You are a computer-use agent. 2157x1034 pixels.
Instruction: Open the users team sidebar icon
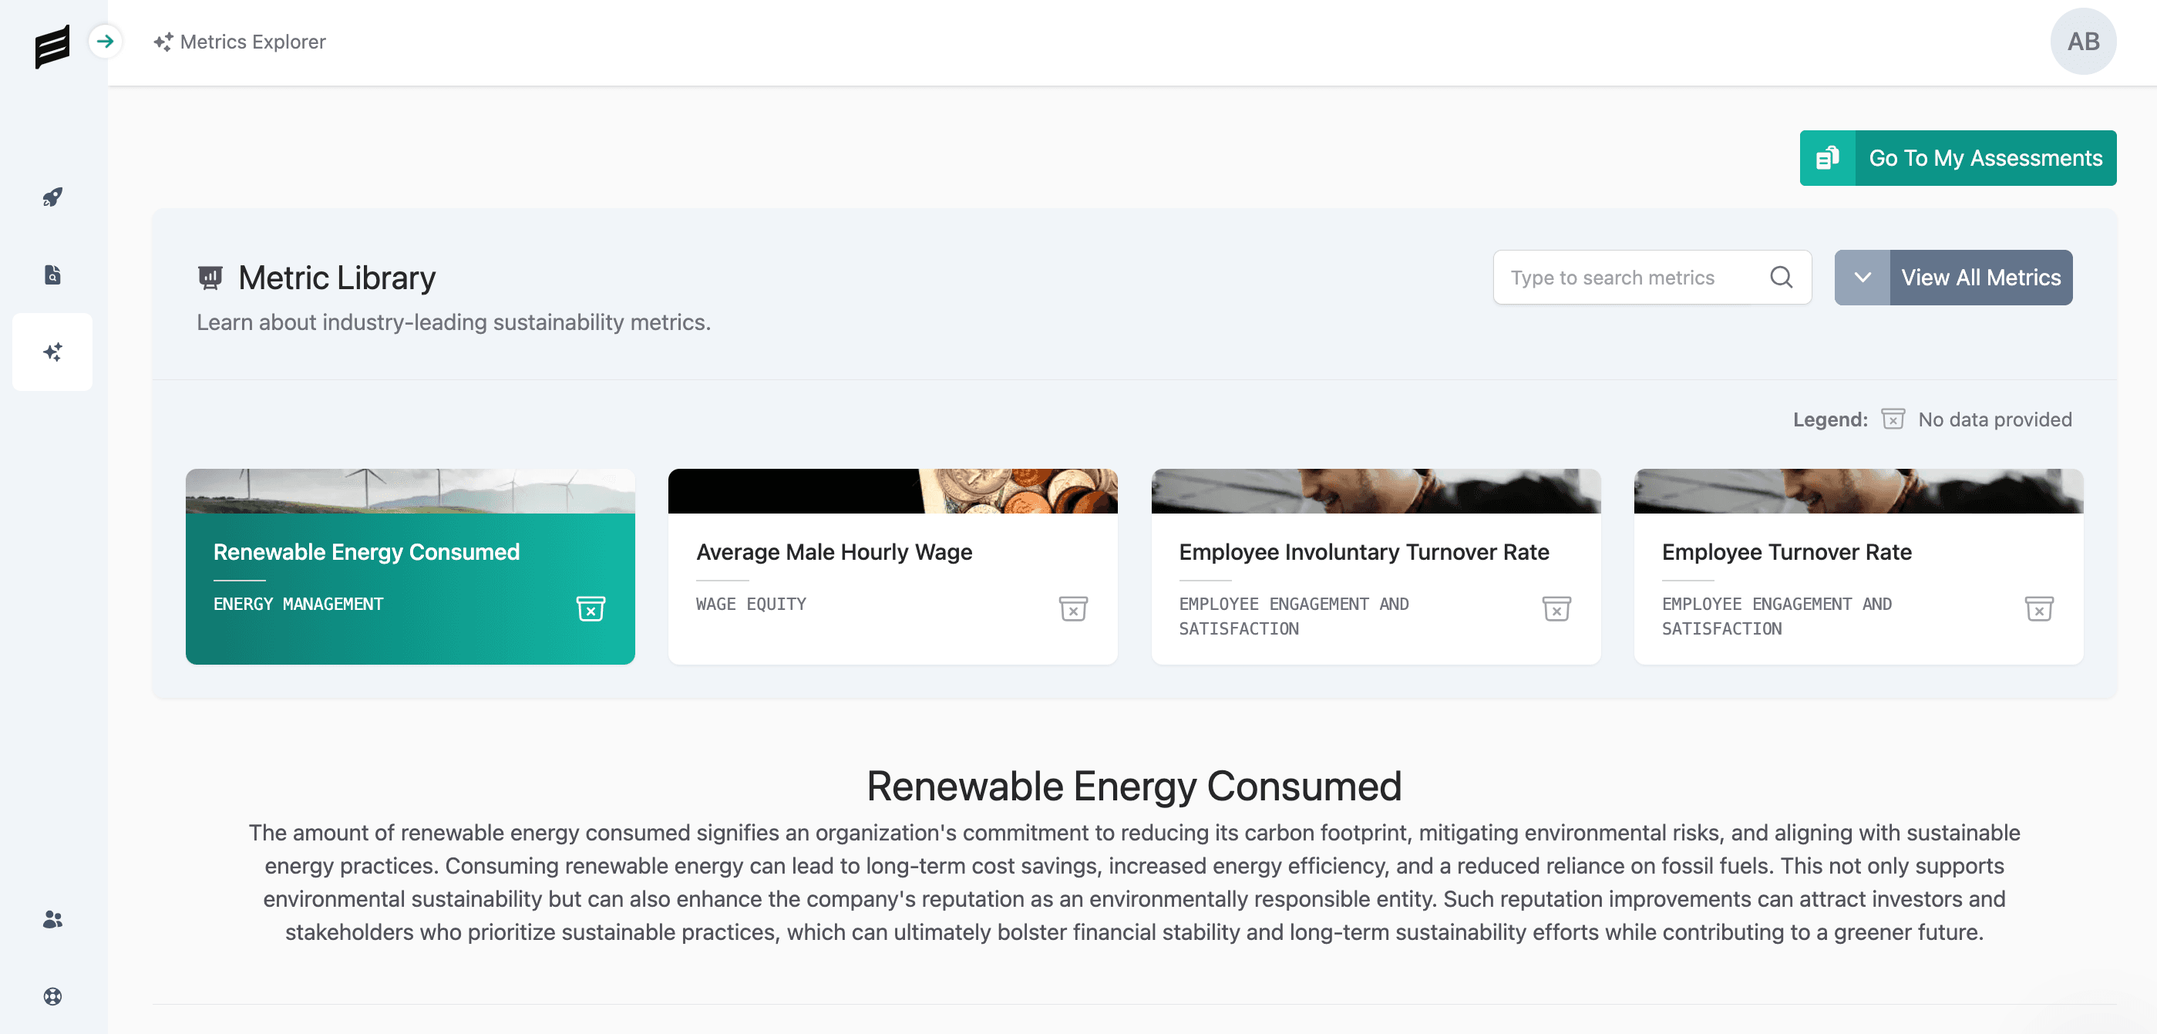click(x=52, y=919)
